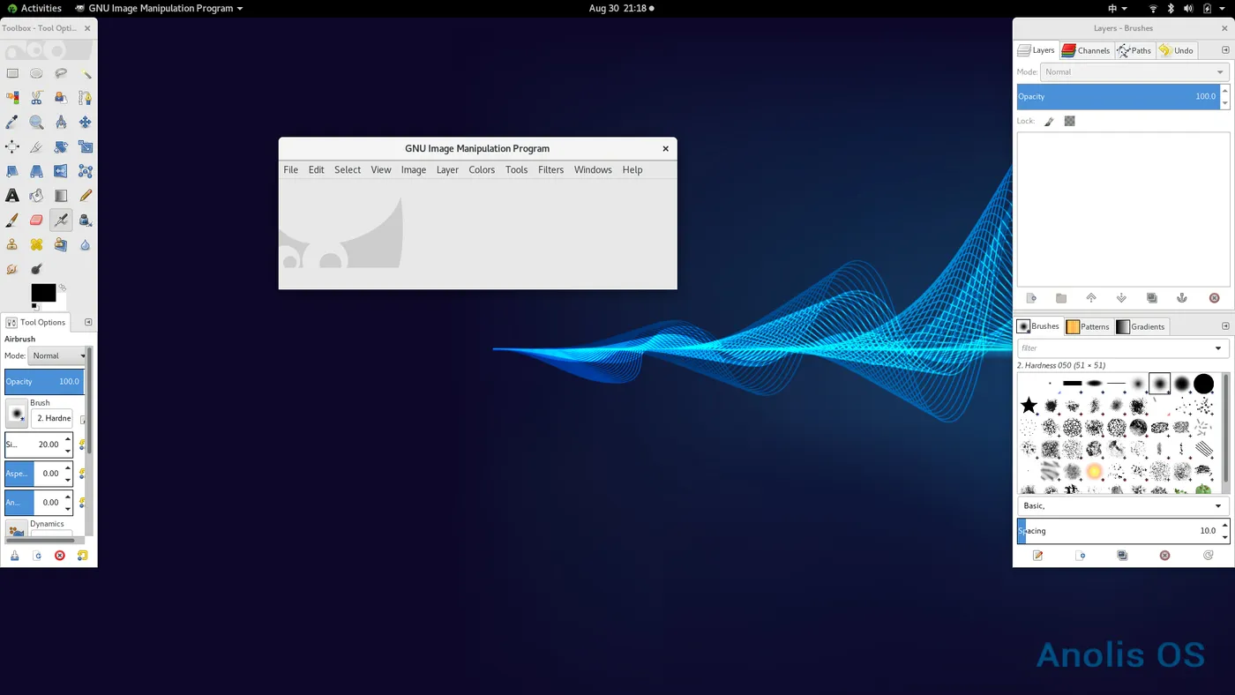Save tool preset button in Tool Options
This screenshot has height=695, width=1235.
pyautogui.click(x=14, y=556)
